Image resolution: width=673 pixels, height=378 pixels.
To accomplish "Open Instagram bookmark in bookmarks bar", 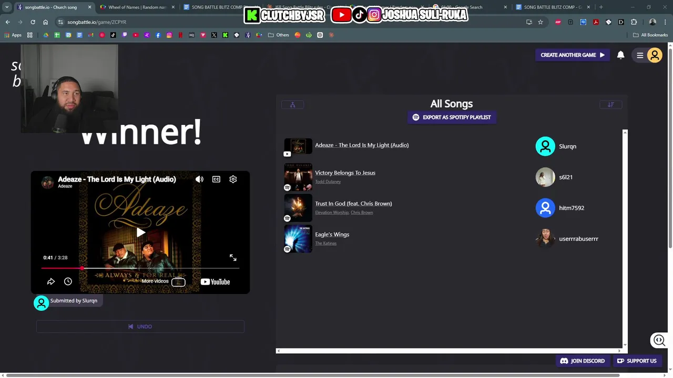I will coord(169,35).
